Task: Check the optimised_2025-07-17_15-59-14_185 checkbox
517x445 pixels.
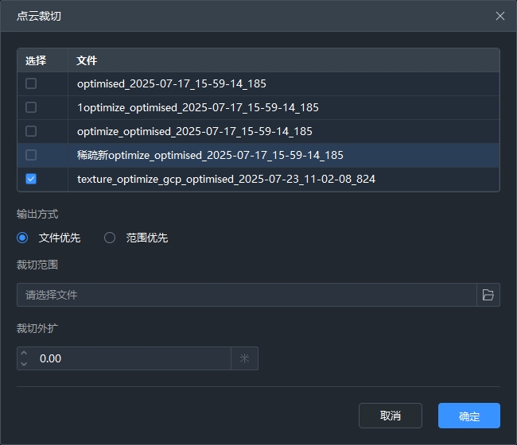Action: pyautogui.click(x=31, y=83)
